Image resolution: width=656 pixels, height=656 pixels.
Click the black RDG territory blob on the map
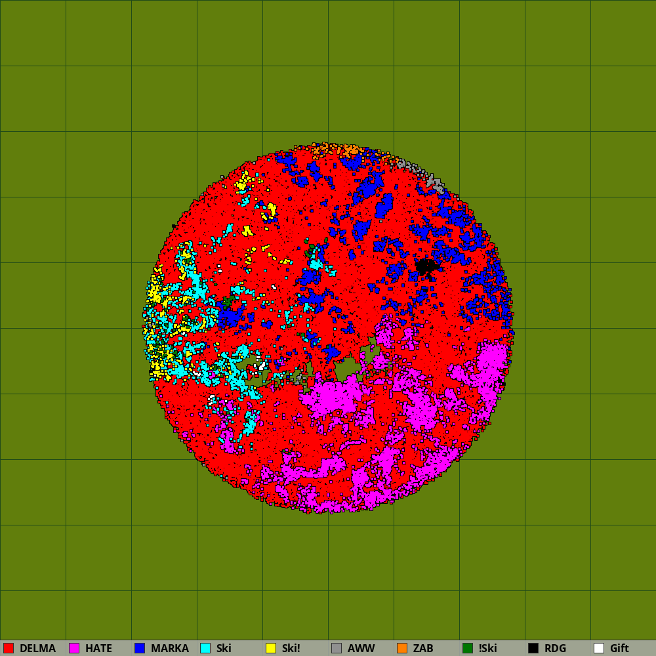pos(426,266)
